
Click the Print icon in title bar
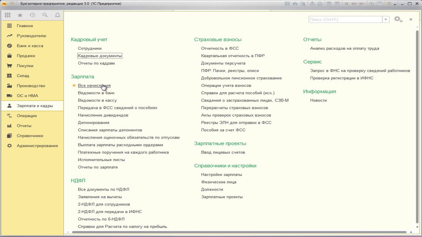295,4
